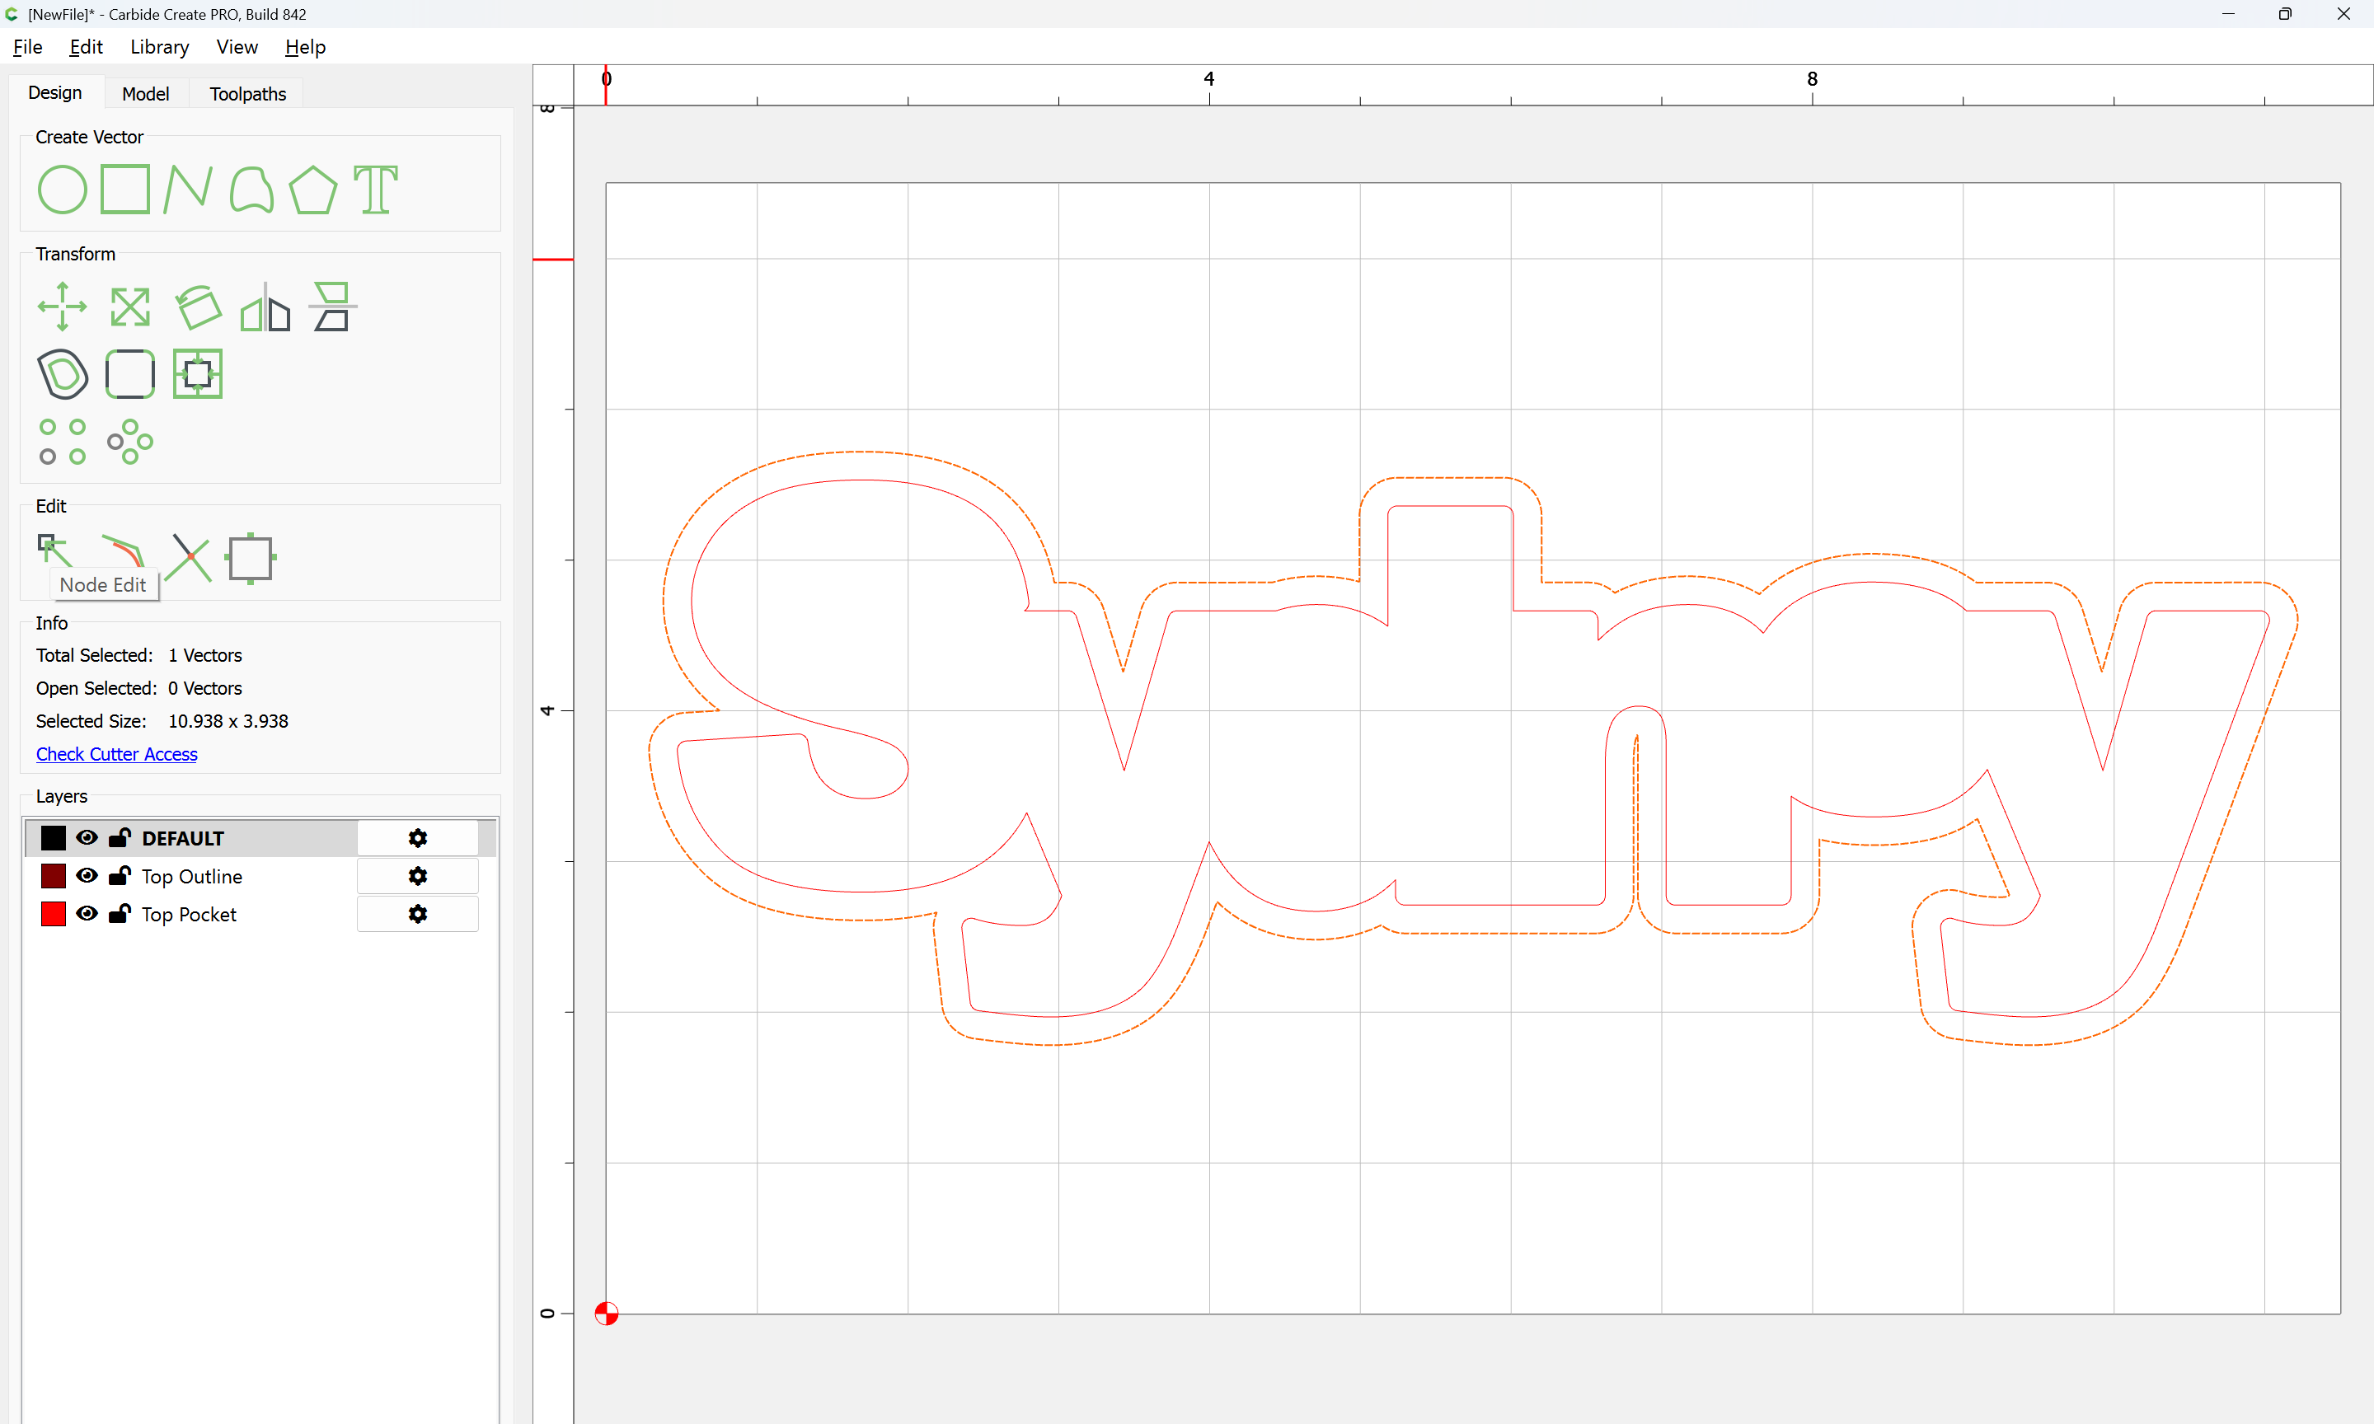Click the red Top Pocket color swatch

click(54, 914)
